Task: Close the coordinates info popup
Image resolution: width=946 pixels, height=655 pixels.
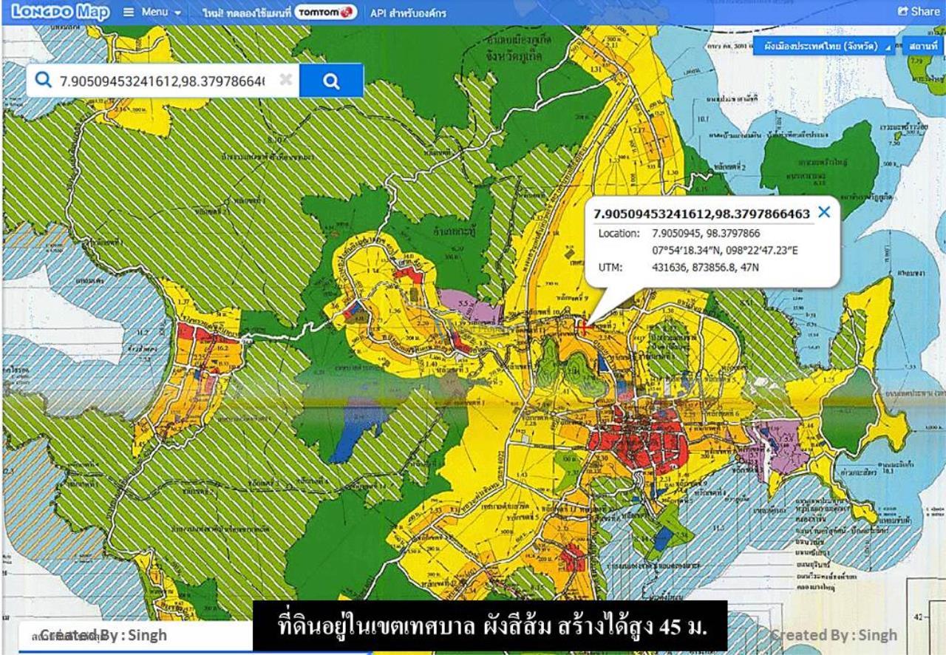Action: (x=824, y=212)
